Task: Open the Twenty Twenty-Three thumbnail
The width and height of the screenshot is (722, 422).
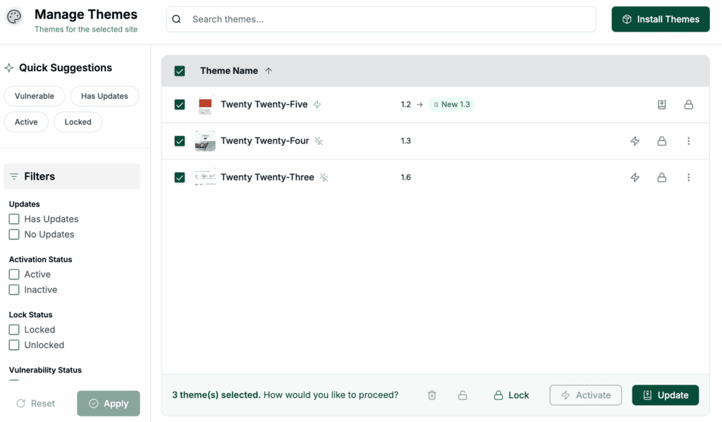Action: (x=205, y=177)
